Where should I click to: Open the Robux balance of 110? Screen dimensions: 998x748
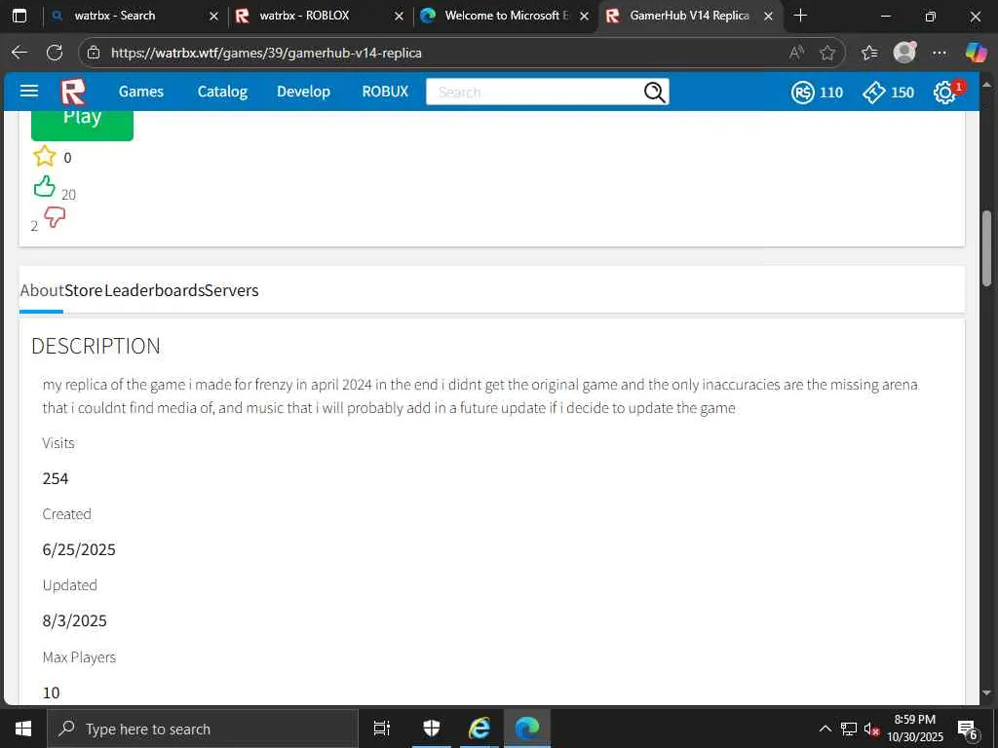(x=818, y=93)
